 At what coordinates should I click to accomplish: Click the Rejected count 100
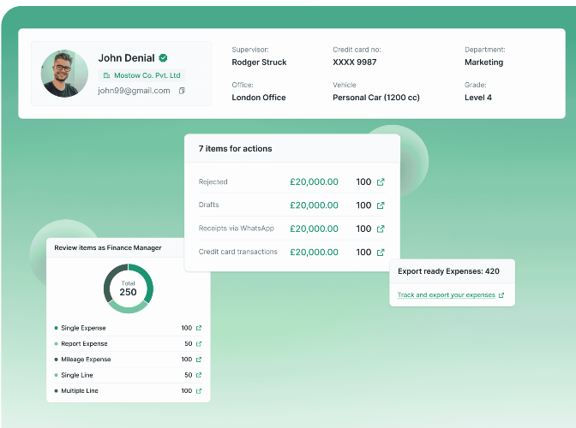click(363, 182)
